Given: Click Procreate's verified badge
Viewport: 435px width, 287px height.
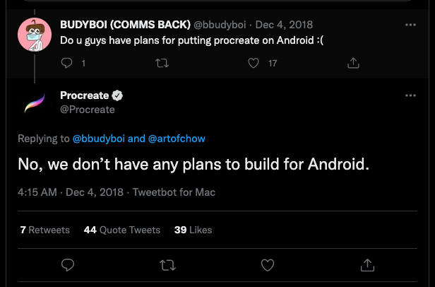Looking at the screenshot, I should (118, 96).
